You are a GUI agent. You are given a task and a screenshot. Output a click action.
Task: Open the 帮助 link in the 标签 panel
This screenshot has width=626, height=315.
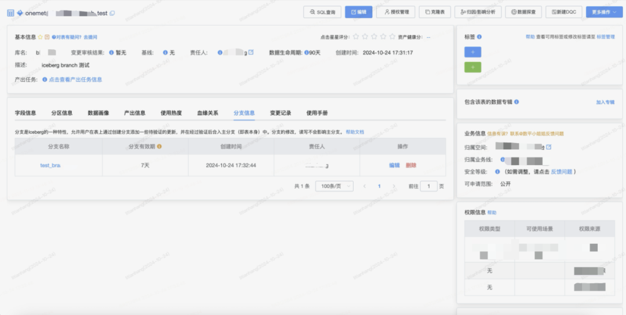tap(530, 36)
